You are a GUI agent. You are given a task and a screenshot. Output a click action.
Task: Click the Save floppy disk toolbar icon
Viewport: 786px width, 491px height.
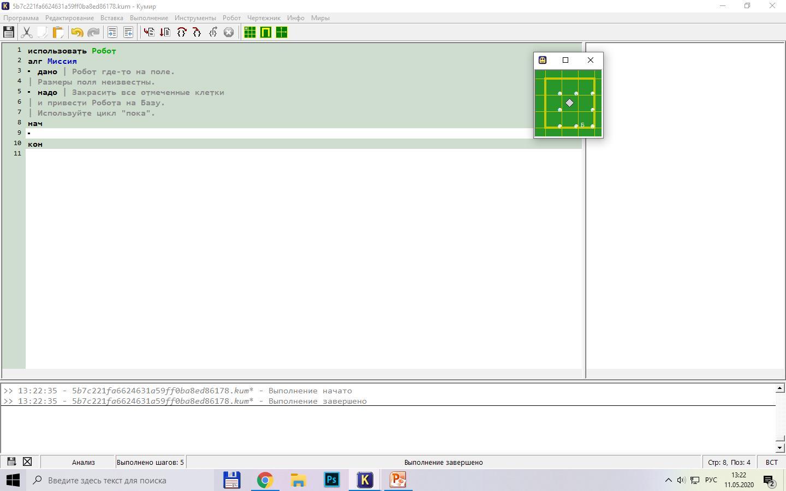tap(9, 32)
